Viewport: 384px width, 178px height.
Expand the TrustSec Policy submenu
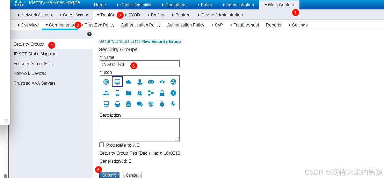[x=98, y=25]
